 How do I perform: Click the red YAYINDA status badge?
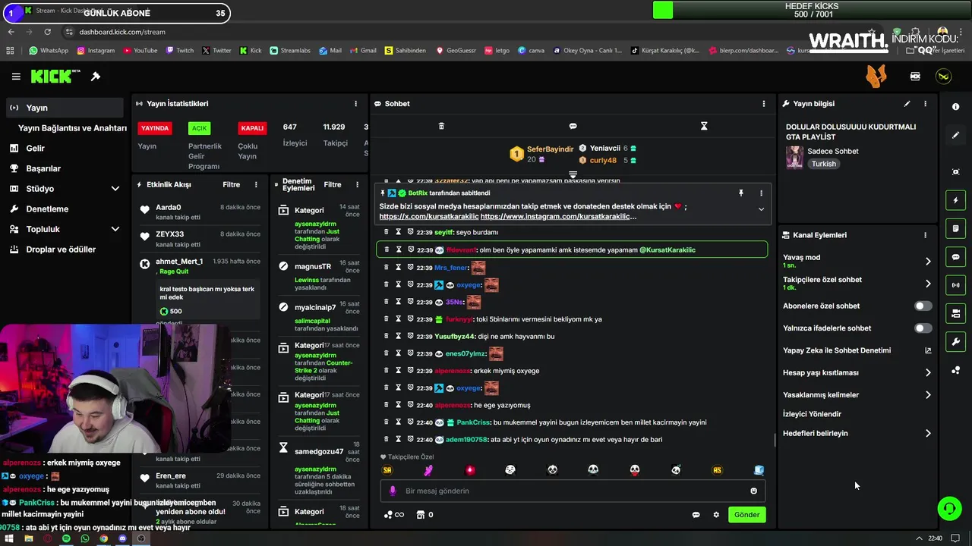coord(155,128)
